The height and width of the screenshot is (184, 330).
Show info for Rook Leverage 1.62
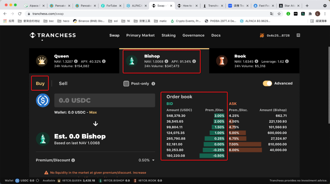coord(287,61)
